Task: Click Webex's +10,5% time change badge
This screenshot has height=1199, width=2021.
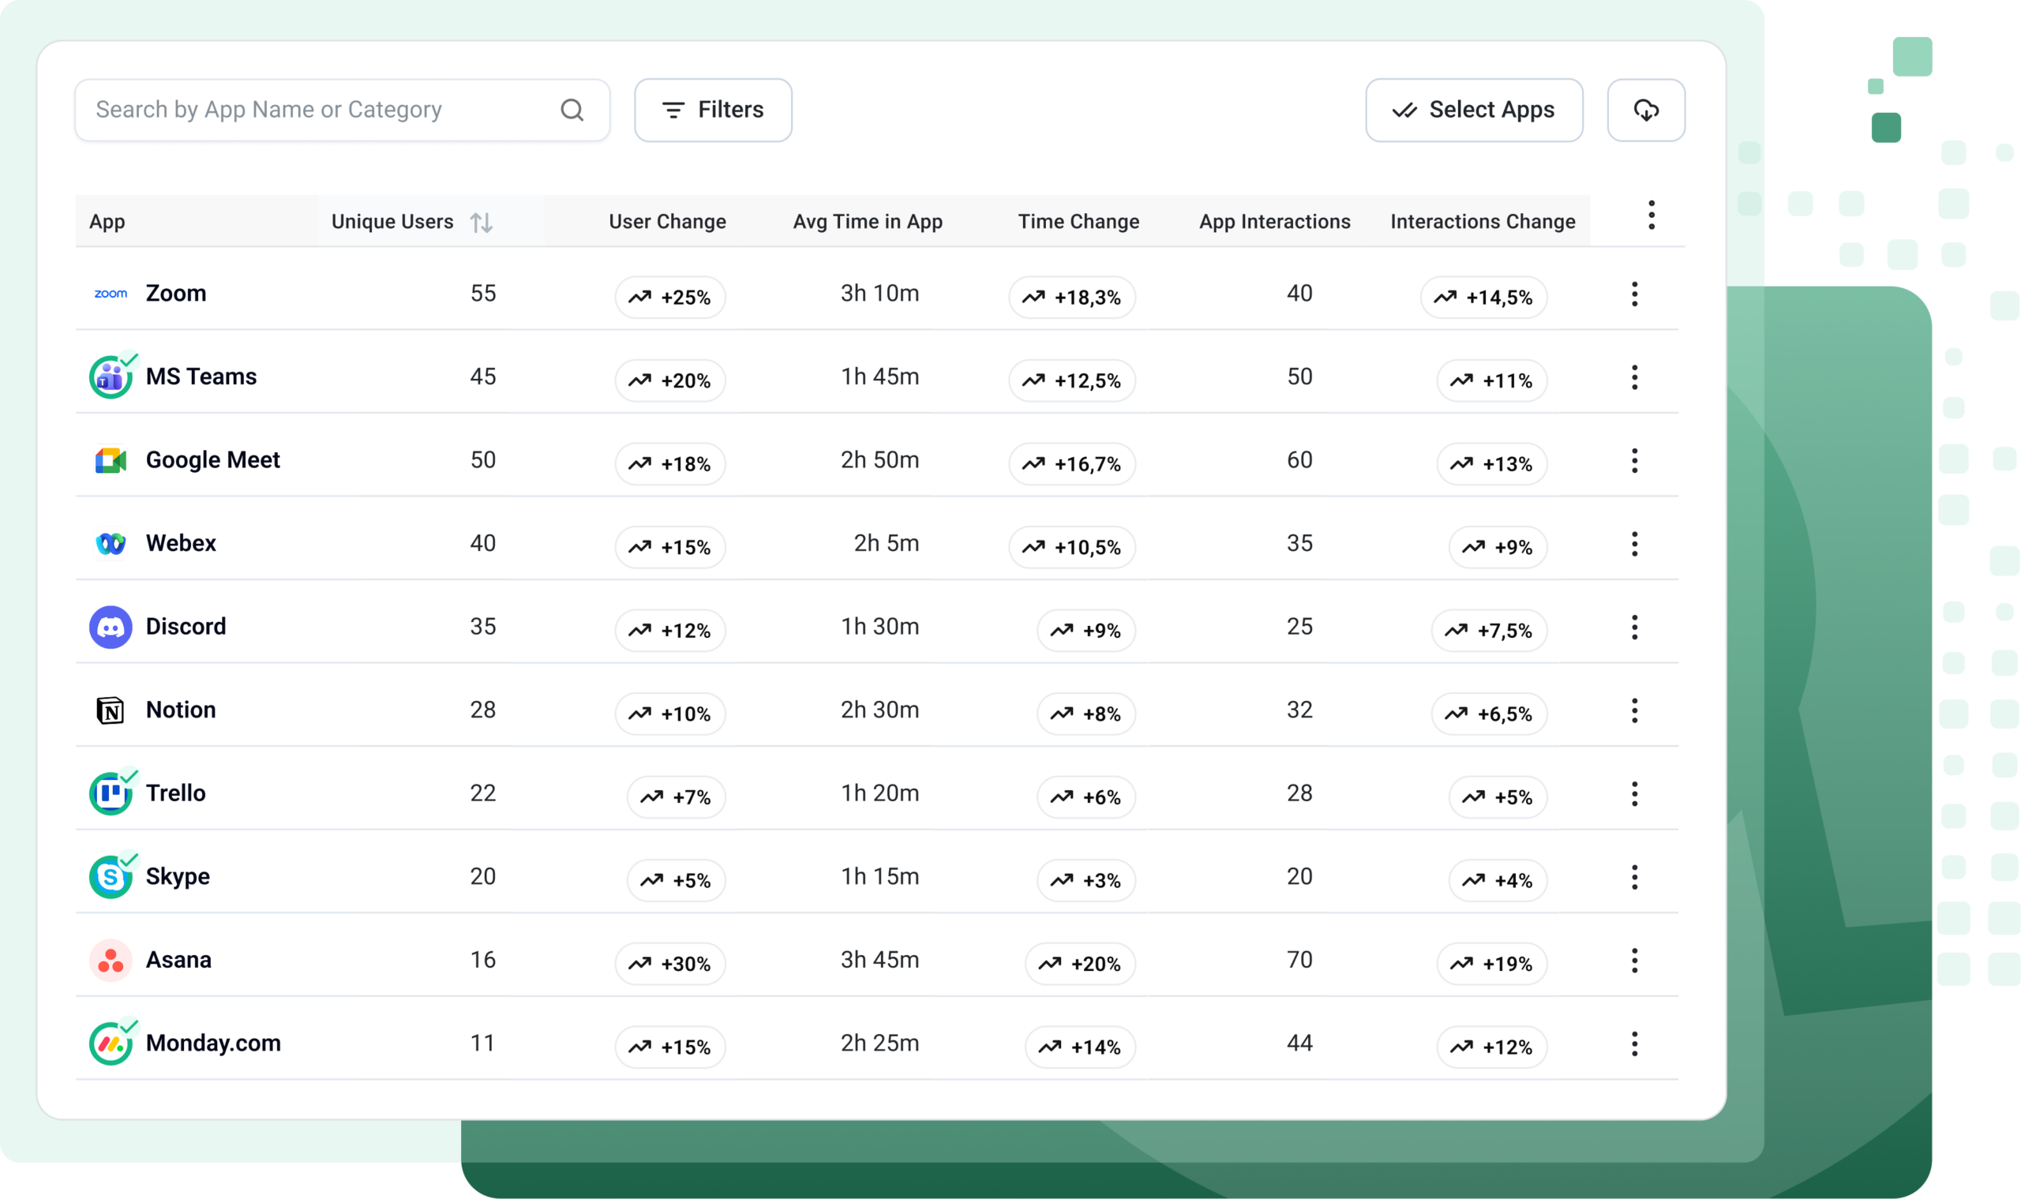Action: (1071, 547)
